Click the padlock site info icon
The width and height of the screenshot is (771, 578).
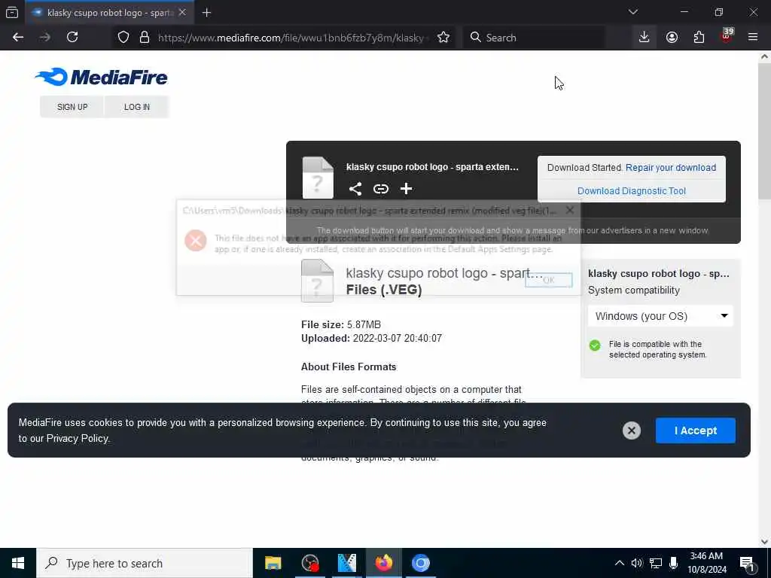pos(144,38)
